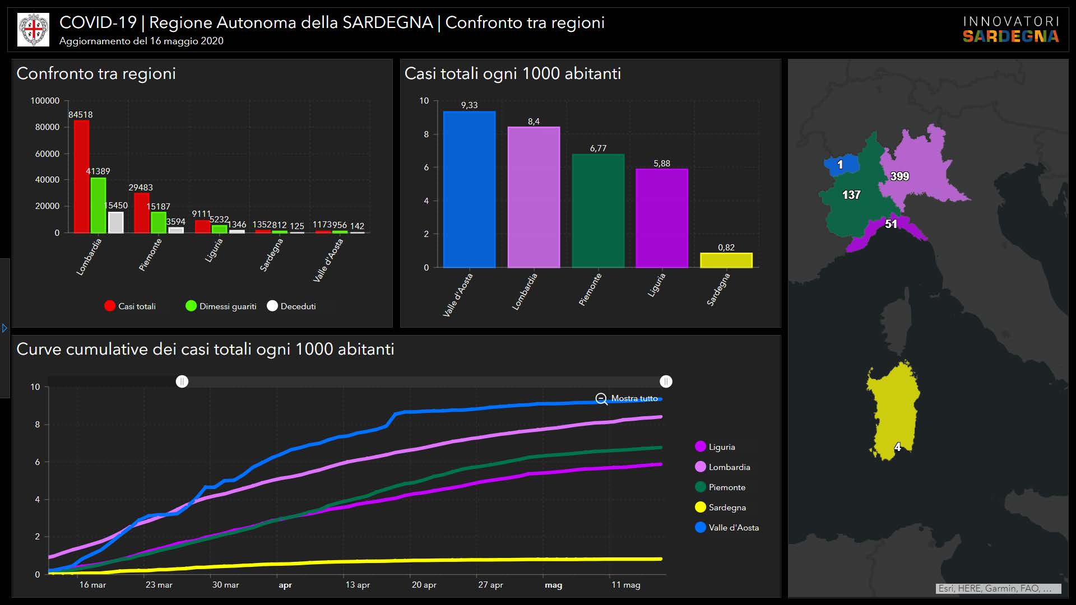Hide Liguria line via legend marker
The width and height of the screenshot is (1076, 605).
700,446
